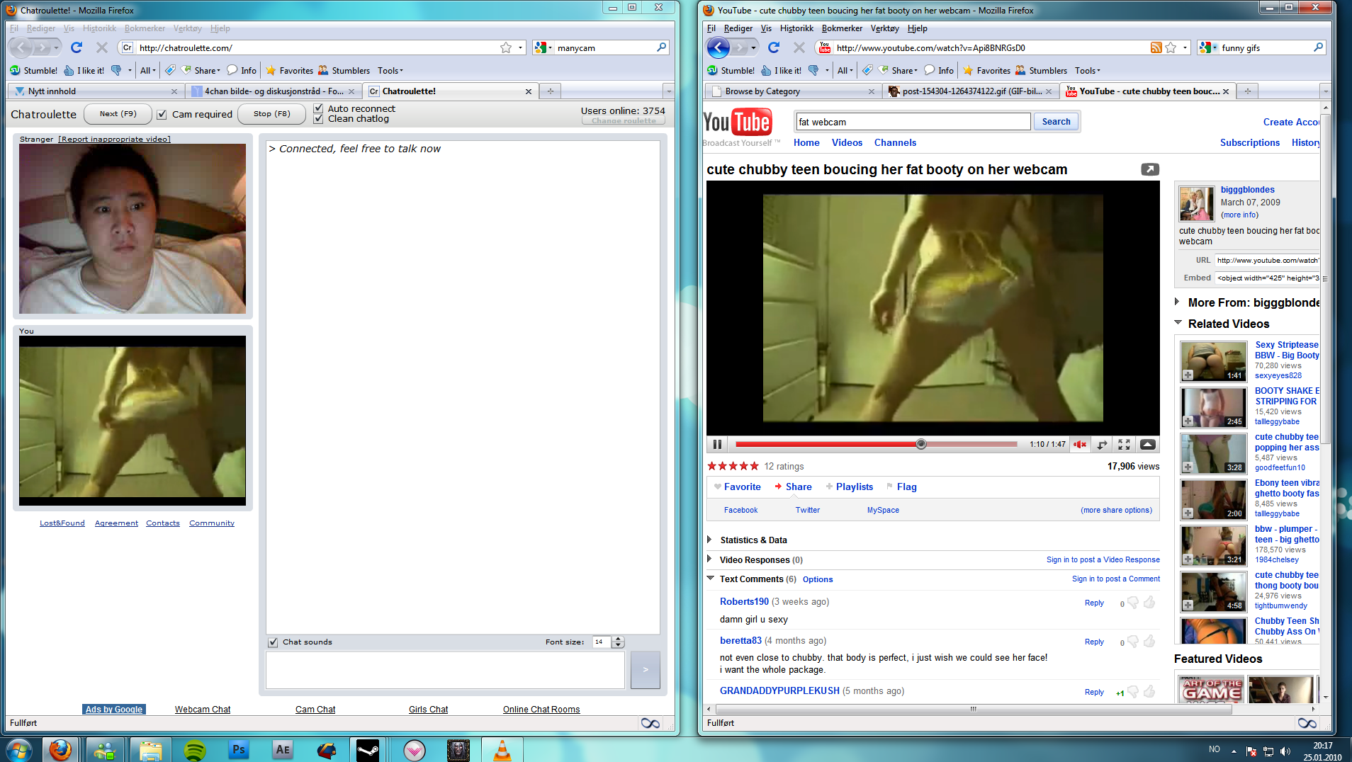This screenshot has height=762, width=1352.
Task: Open Historikk menu in left Firefox
Action: coord(99,28)
